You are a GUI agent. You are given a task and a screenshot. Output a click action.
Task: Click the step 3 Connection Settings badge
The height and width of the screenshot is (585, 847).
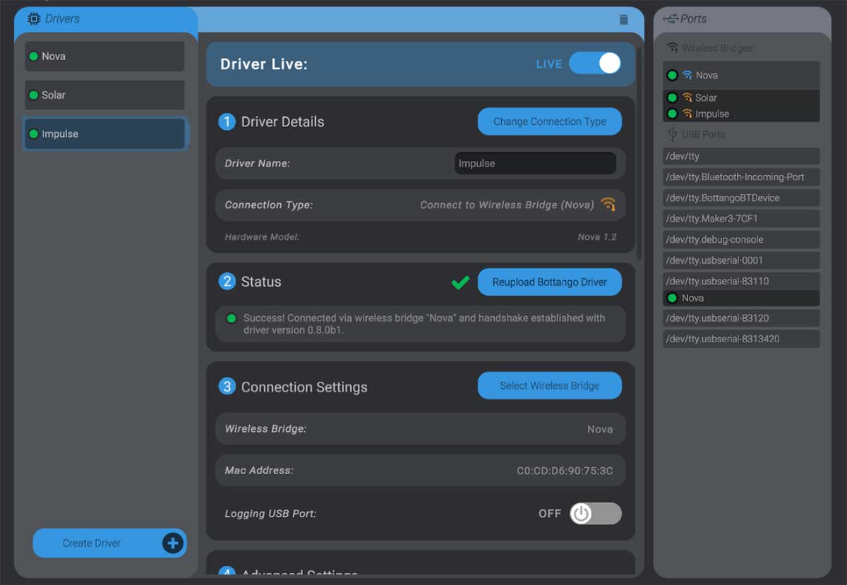(227, 387)
